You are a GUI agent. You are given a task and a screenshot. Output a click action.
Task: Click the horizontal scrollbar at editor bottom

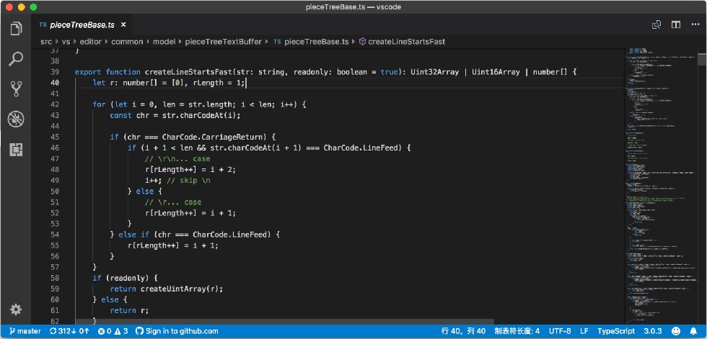(x=285, y=322)
